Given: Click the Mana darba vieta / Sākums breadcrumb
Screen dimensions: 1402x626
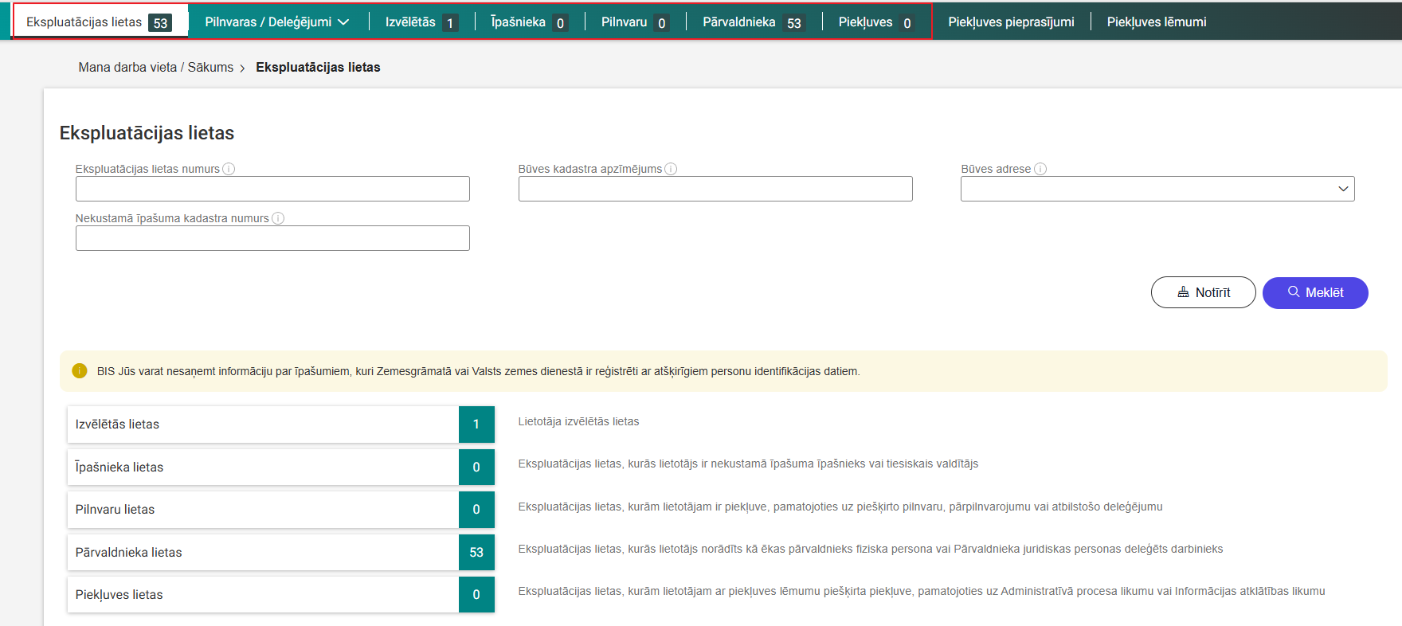Looking at the screenshot, I should [x=156, y=68].
